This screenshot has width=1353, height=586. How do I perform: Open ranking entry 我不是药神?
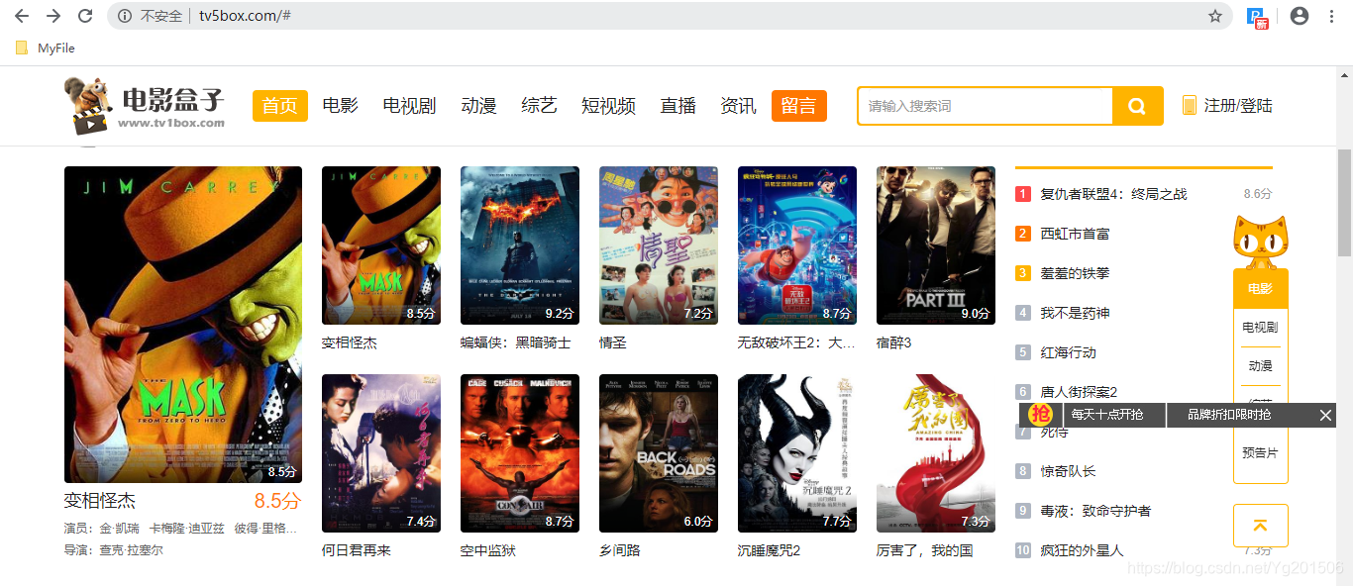(x=1075, y=313)
